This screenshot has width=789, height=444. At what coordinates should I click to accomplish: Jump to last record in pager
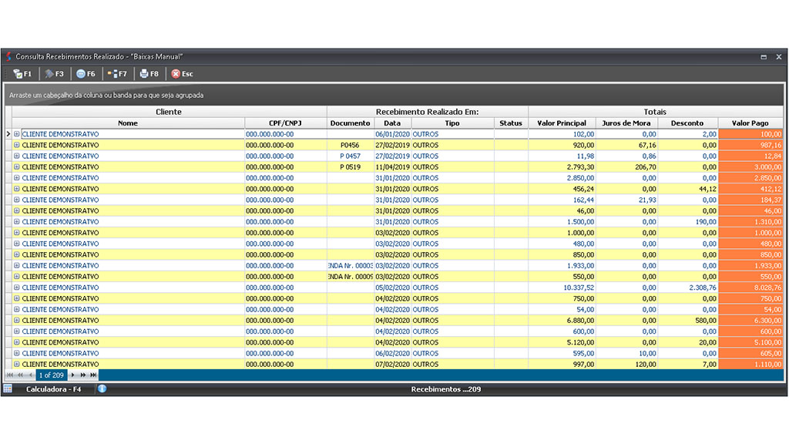tap(93, 375)
